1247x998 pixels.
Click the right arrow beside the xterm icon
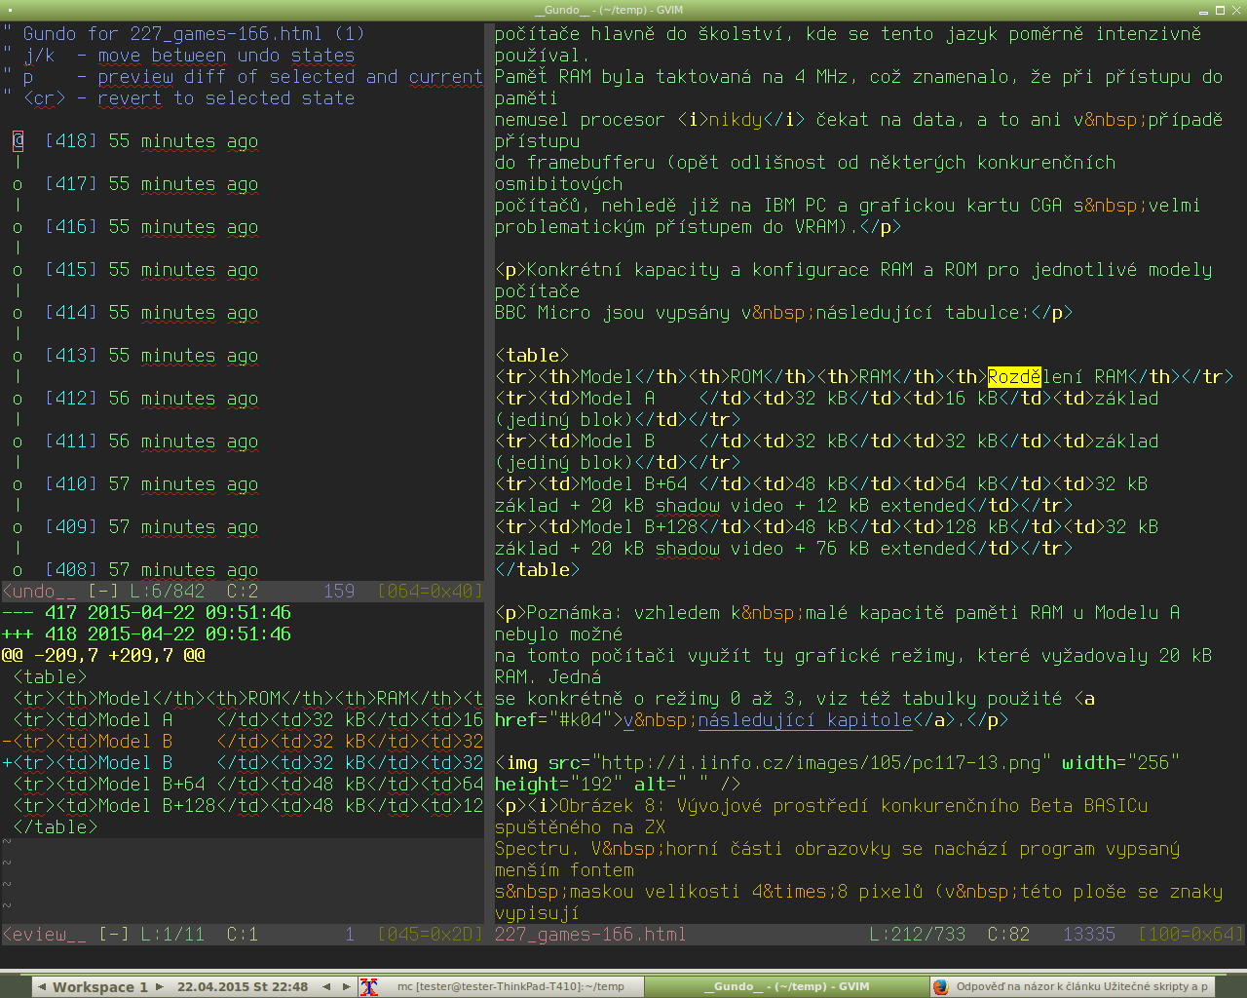pyautogui.click(x=346, y=986)
